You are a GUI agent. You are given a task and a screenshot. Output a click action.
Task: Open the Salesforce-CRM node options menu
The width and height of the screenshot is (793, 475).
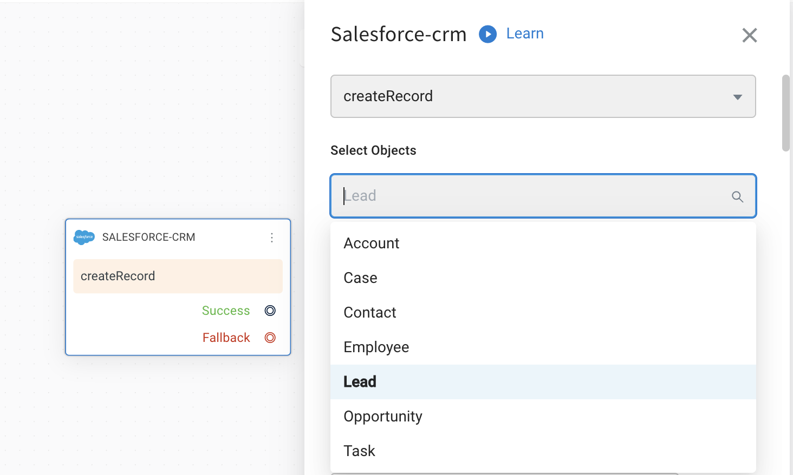pos(272,237)
